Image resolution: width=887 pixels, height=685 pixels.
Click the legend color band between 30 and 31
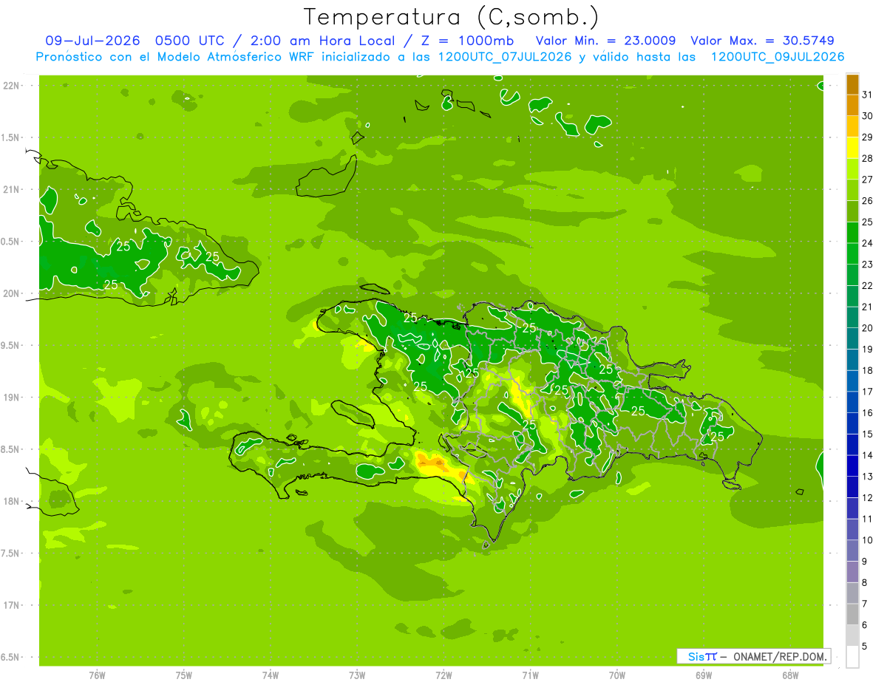[x=852, y=106]
